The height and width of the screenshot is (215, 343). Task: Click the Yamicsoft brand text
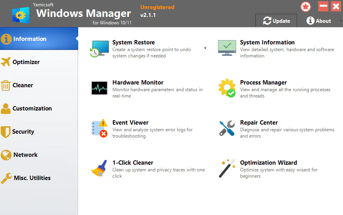tap(43, 5)
